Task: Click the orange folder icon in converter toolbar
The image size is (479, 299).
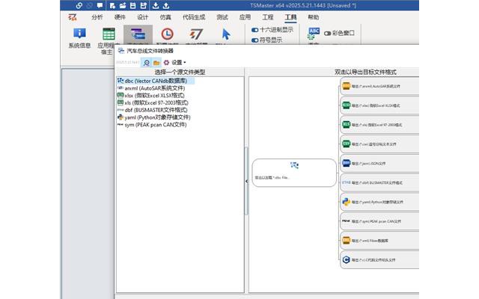Action: pyautogui.click(x=156, y=63)
